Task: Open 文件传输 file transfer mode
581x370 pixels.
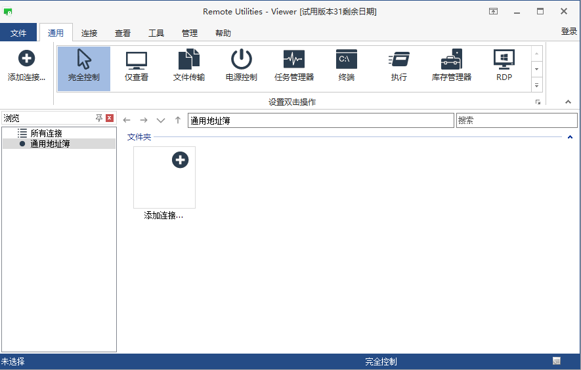Action: point(189,59)
